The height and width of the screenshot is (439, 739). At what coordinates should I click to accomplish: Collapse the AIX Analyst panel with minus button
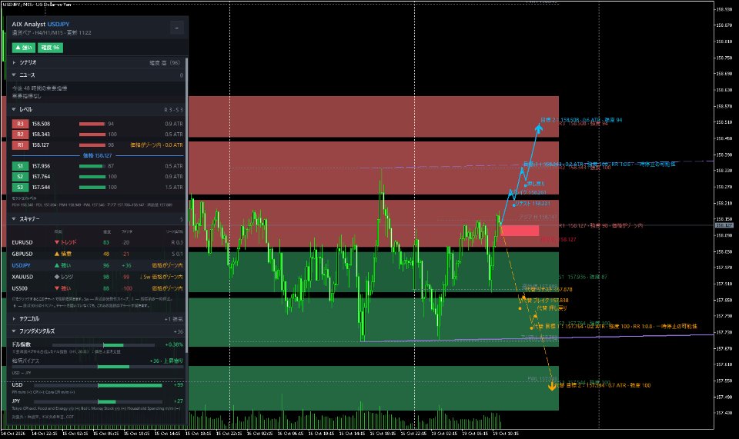(177, 28)
